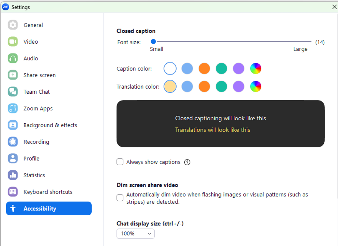338x246 pixels.
Task: Select the Accessibility section
Action: click(49, 209)
